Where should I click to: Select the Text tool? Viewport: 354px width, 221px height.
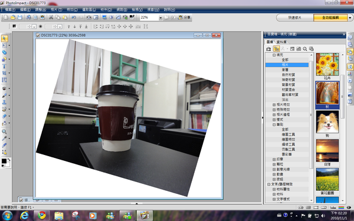point(4,66)
